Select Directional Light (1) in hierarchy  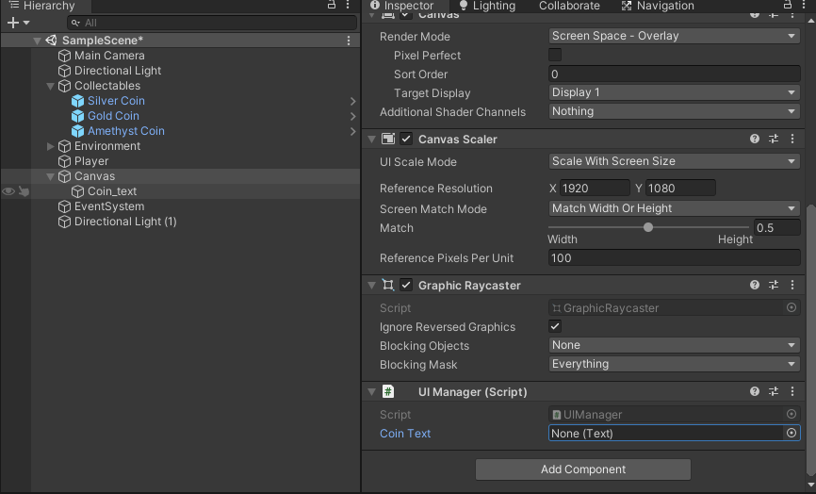click(x=125, y=222)
